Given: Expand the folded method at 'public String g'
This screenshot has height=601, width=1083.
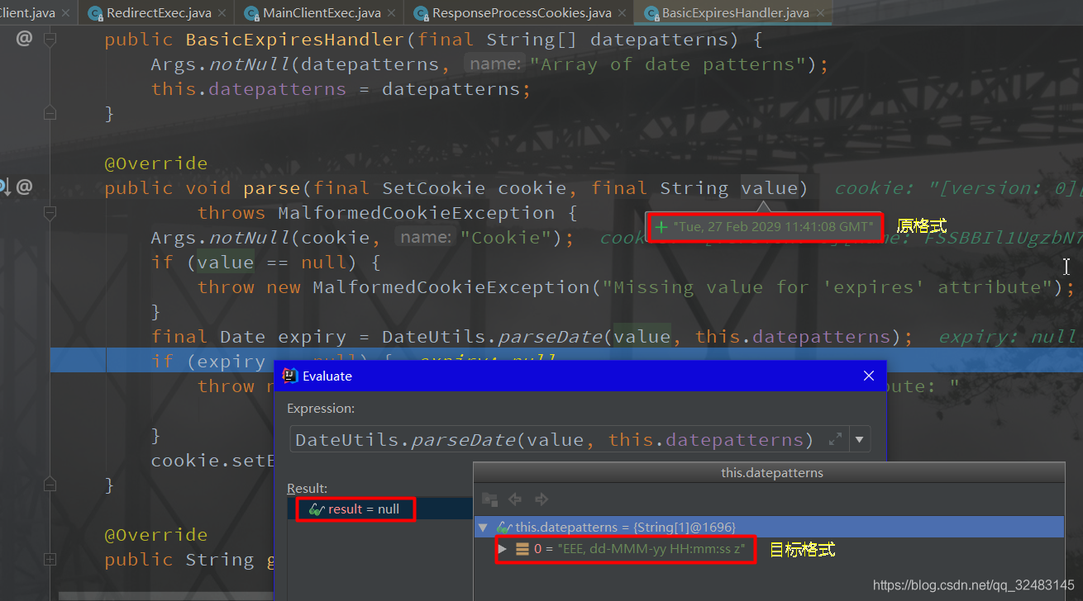Looking at the screenshot, I should click(x=50, y=559).
